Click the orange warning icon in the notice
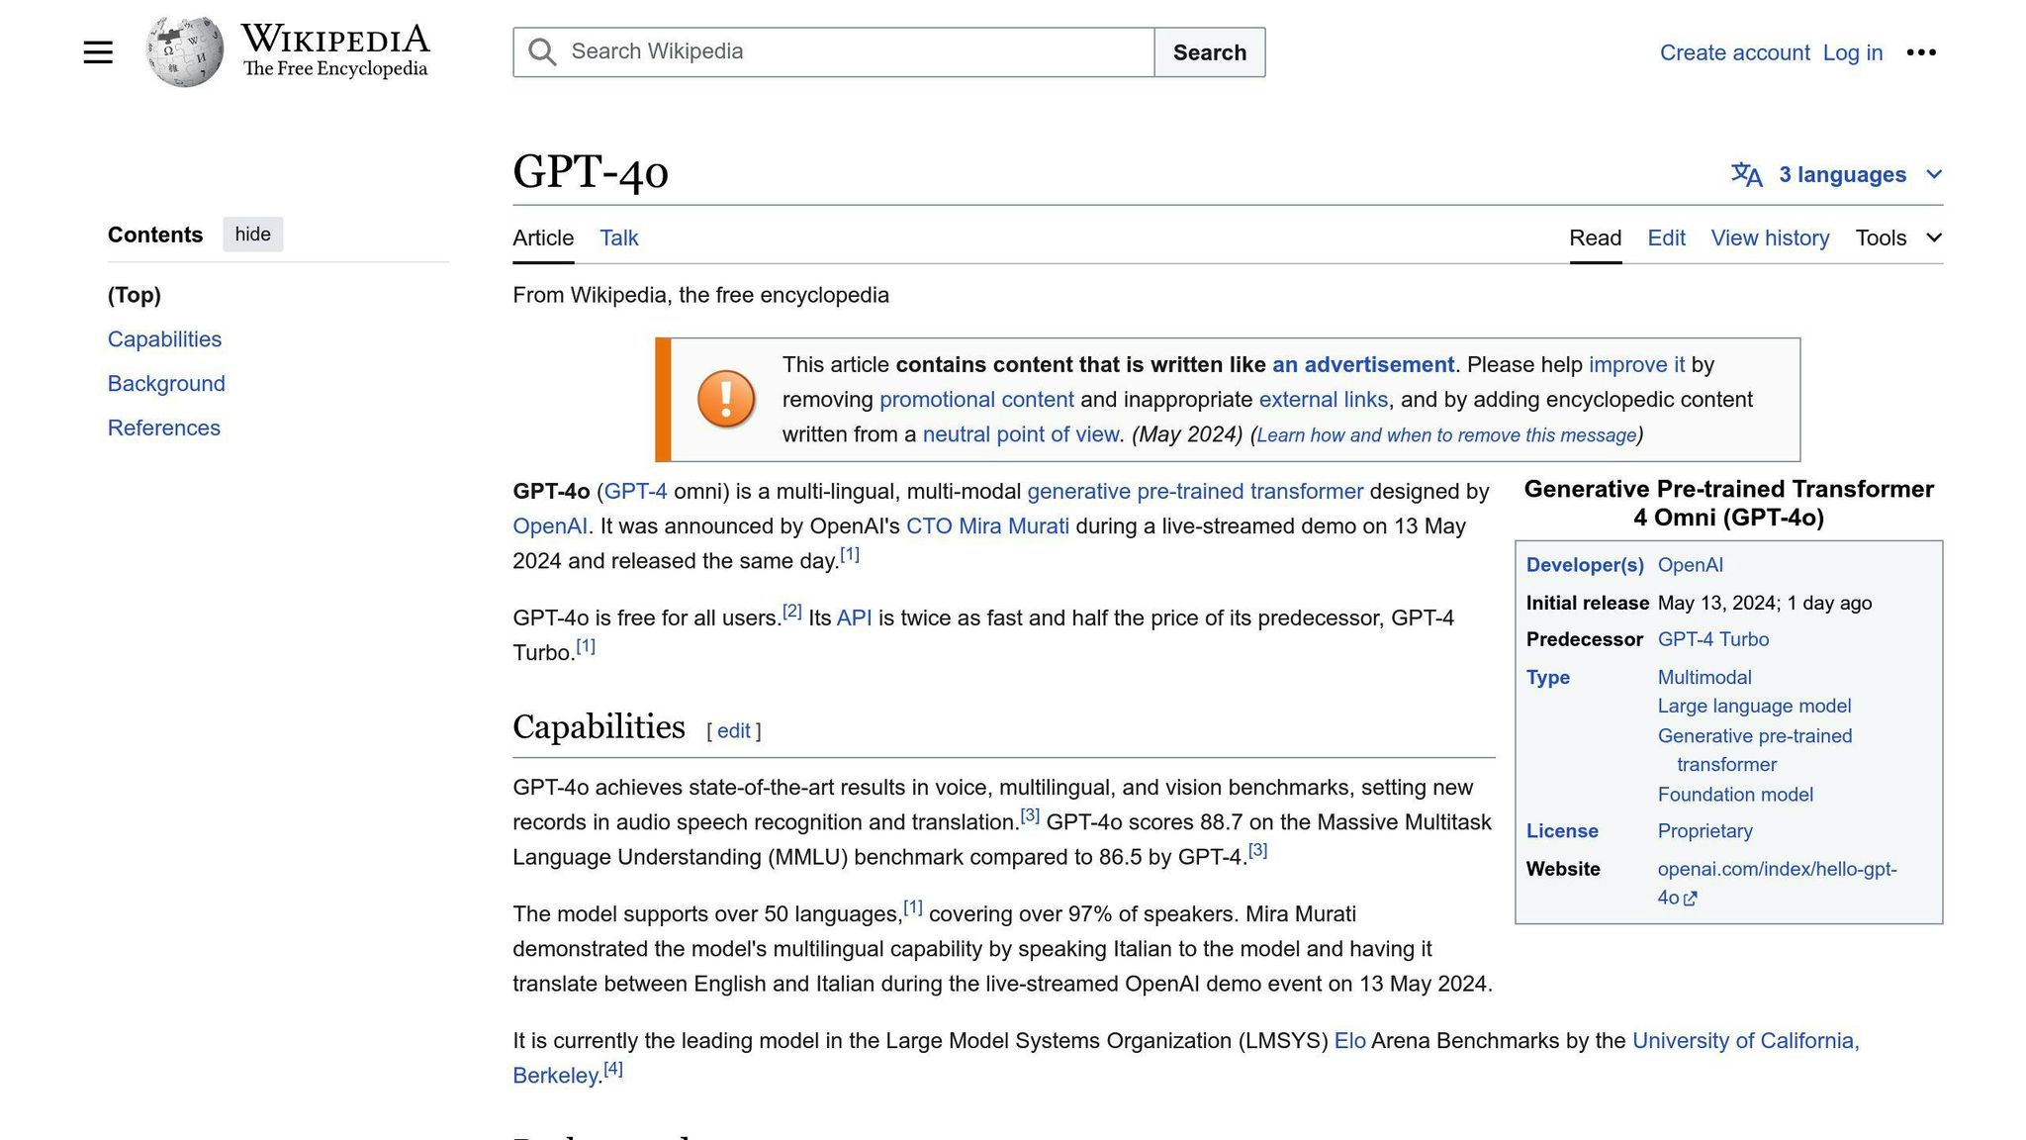 tap(725, 400)
